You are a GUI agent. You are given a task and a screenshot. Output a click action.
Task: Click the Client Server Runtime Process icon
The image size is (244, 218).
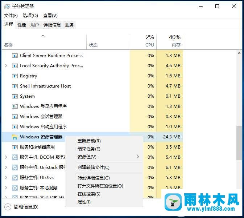pos(15,56)
